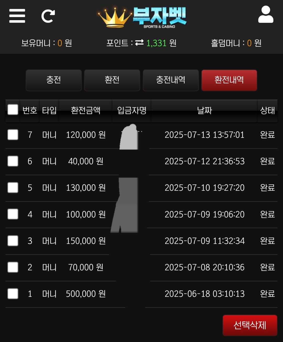Go to the 충전내역 tab
Screen dimensions: 283x342
point(171,80)
